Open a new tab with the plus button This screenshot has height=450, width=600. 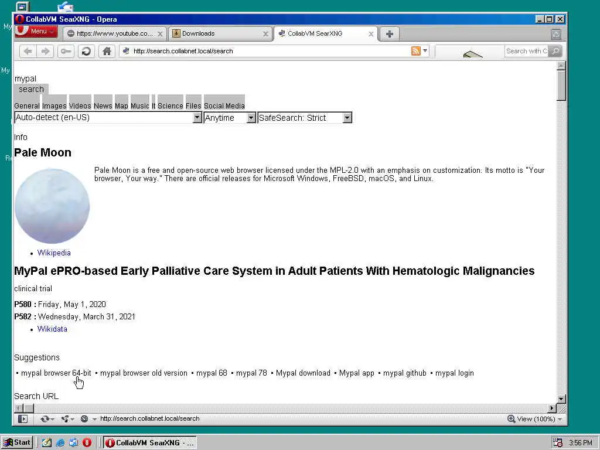[x=390, y=34]
